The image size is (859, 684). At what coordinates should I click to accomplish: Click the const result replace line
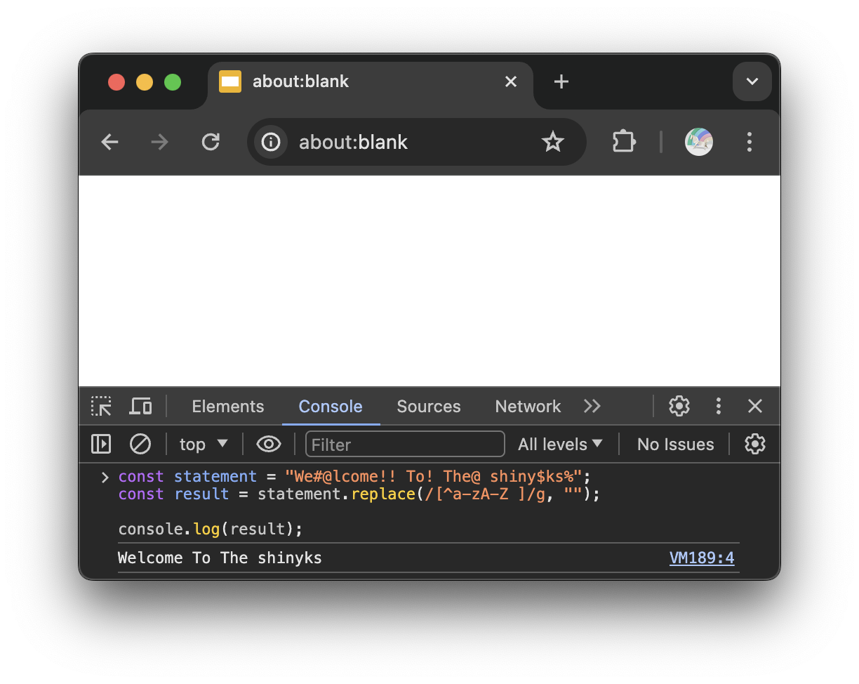click(x=359, y=494)
